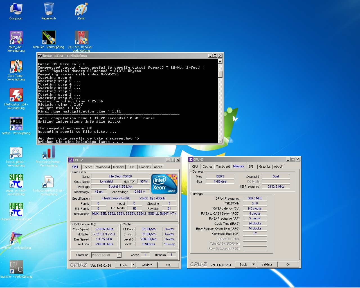360x288 pixels.
Task: Select the super_pi_mod shortcut icon
Action: 16,184
